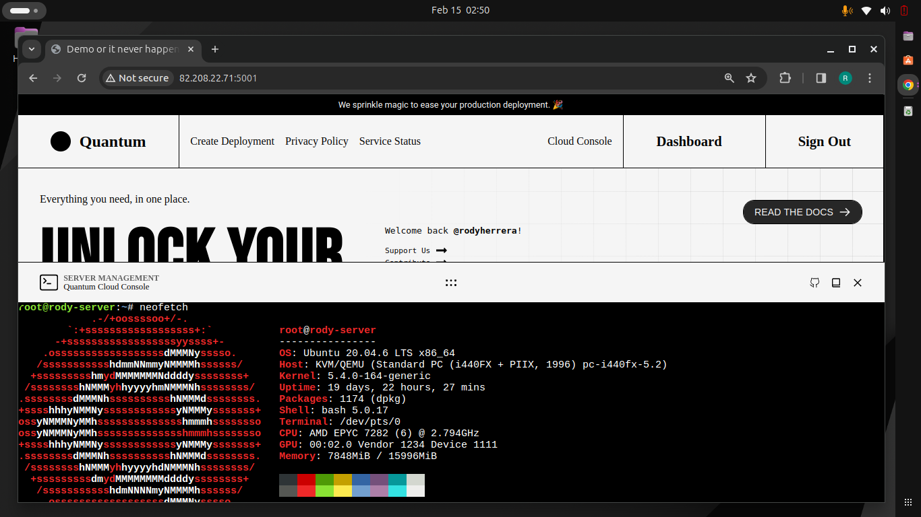This screenshot has height=517, width=921.
Task: Open Cloud Console nav link
Action: point(580,141)
